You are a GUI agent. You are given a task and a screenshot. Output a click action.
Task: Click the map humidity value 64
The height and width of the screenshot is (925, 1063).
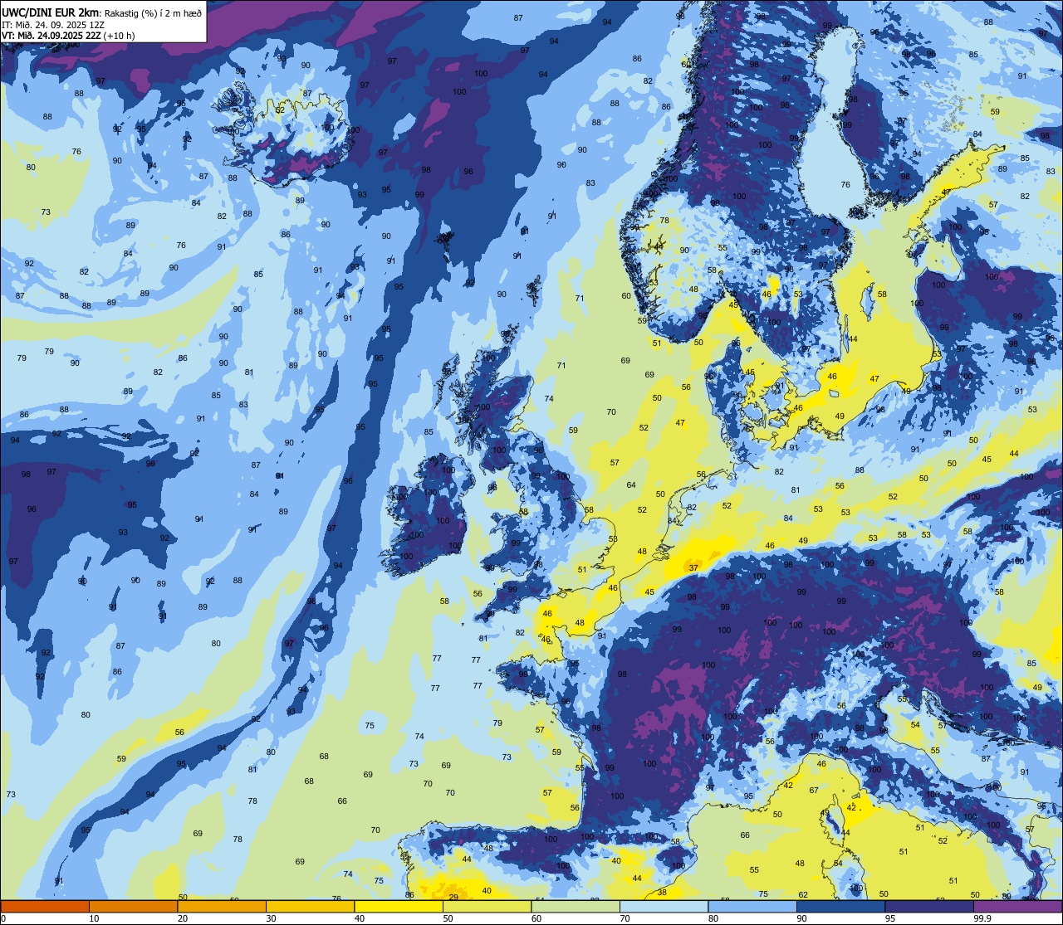[631, 484]
